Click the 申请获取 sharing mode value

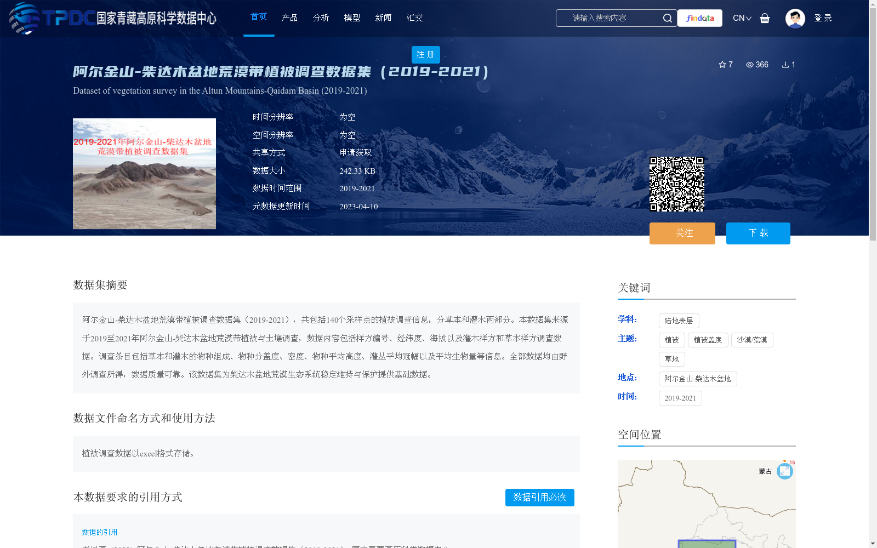tap(356, 153)
